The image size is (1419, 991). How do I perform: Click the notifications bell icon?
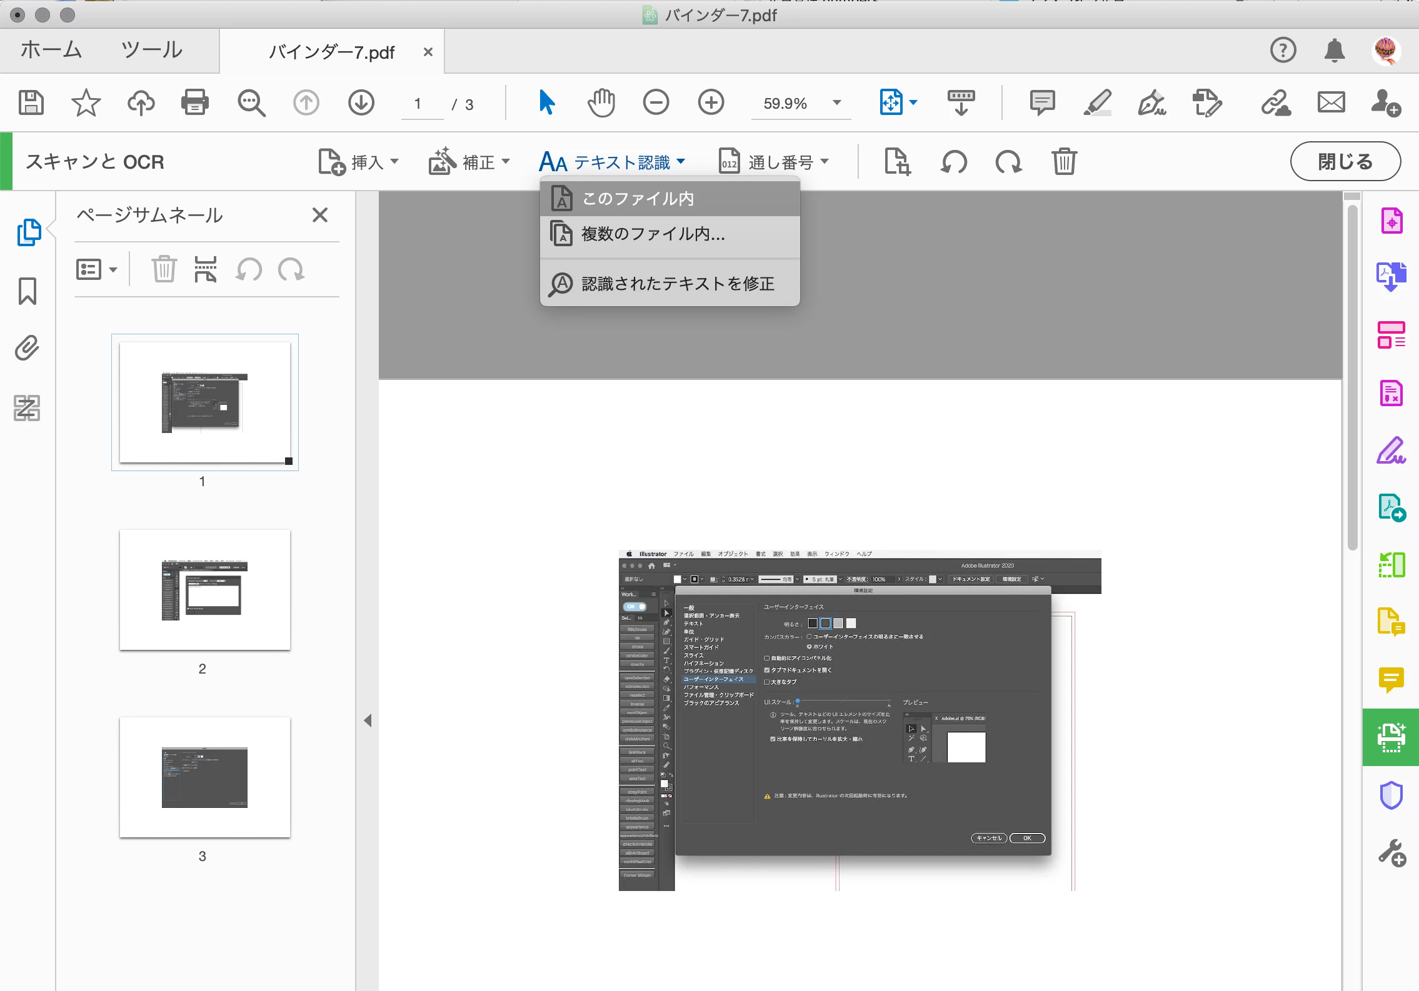pos(1334,50)
